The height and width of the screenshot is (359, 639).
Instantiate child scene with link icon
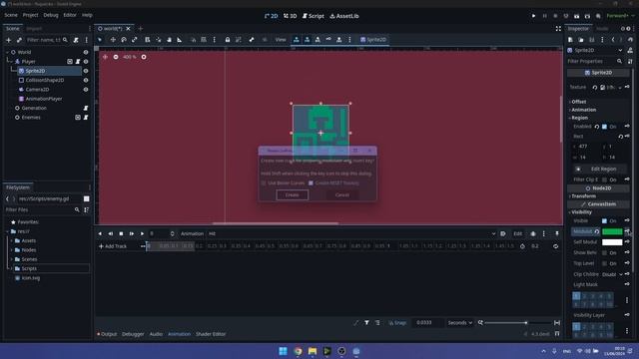pyautogui.click(x=19, y=40)
